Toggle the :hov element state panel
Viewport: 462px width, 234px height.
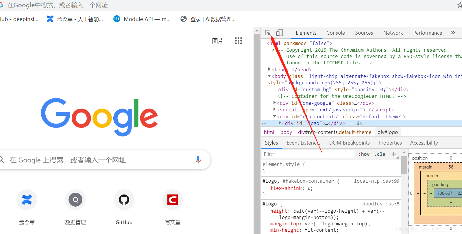point(364,154)
